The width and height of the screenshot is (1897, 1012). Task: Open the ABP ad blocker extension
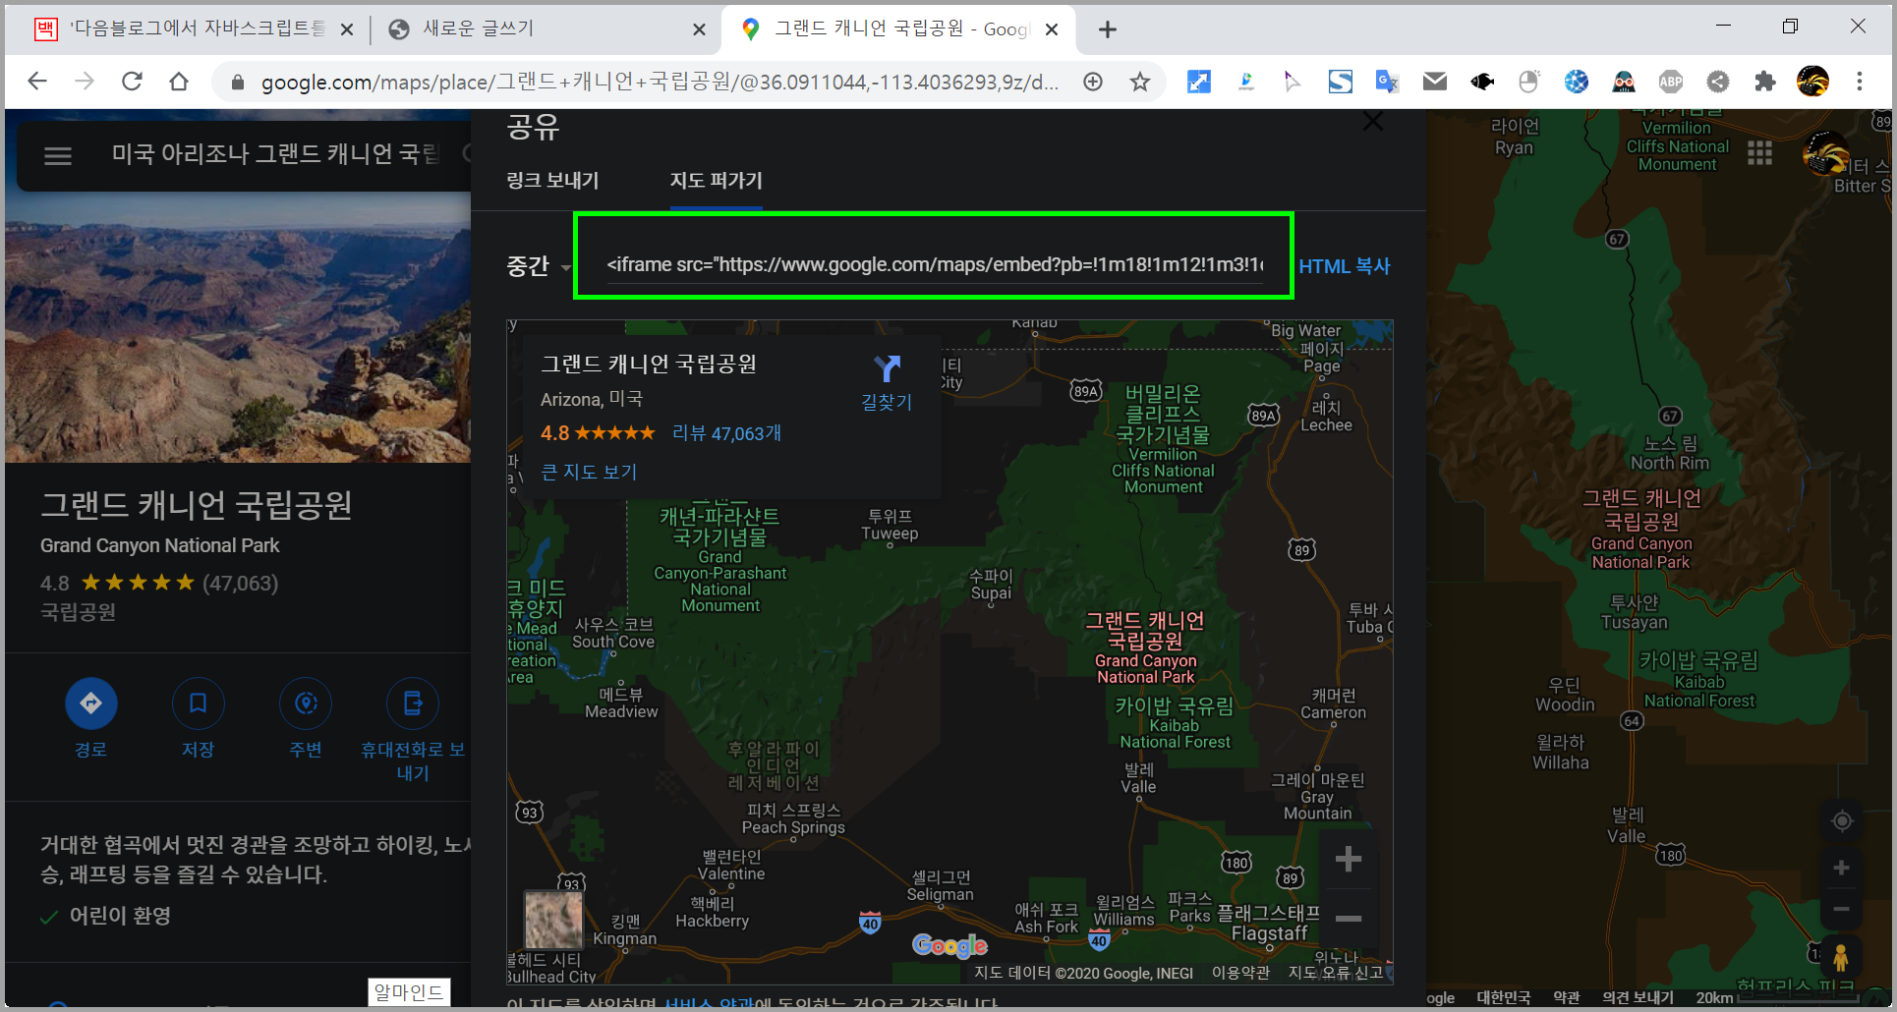click(1671, 82)
